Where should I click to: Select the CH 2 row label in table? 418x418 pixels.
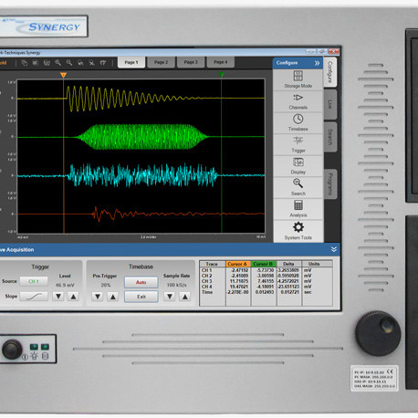pyautogui.click(x=207, y=276)
